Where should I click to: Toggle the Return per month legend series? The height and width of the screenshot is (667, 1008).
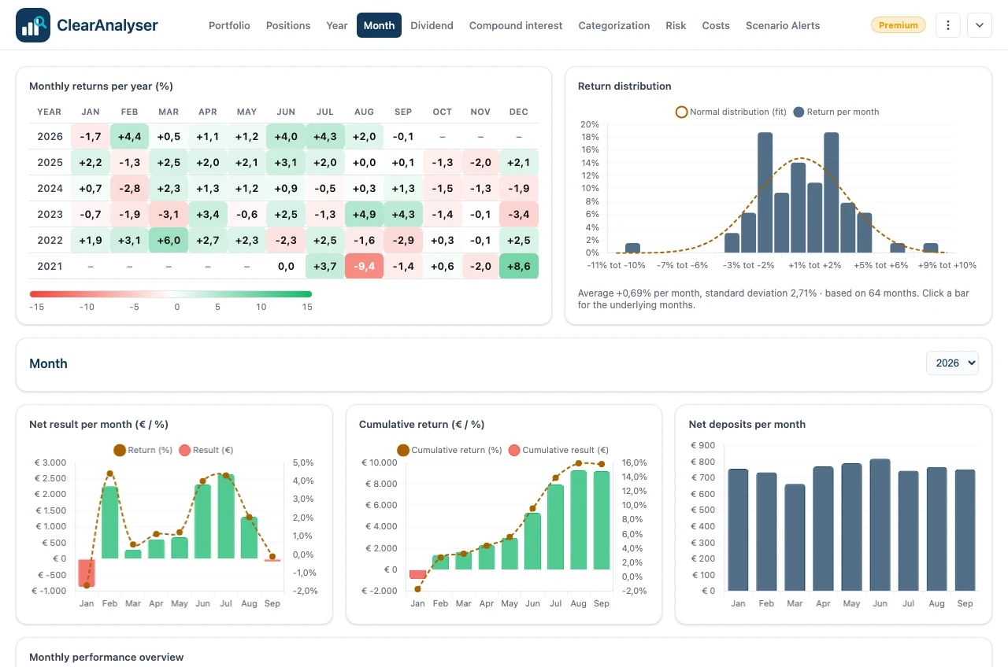click(836, 112)
